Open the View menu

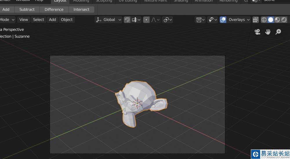24,20
